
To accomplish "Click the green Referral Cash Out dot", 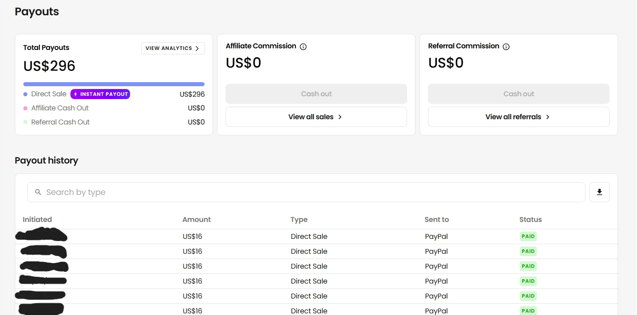I will click(x=25, y=122).
